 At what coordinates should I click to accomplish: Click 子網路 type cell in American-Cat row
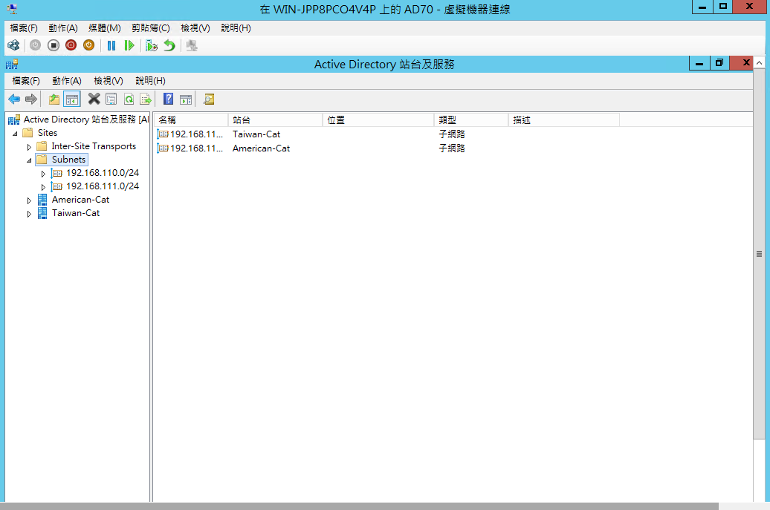[x=452, y=148]
